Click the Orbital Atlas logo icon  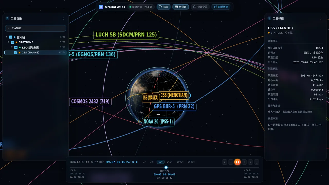click(x=101, y=7)
